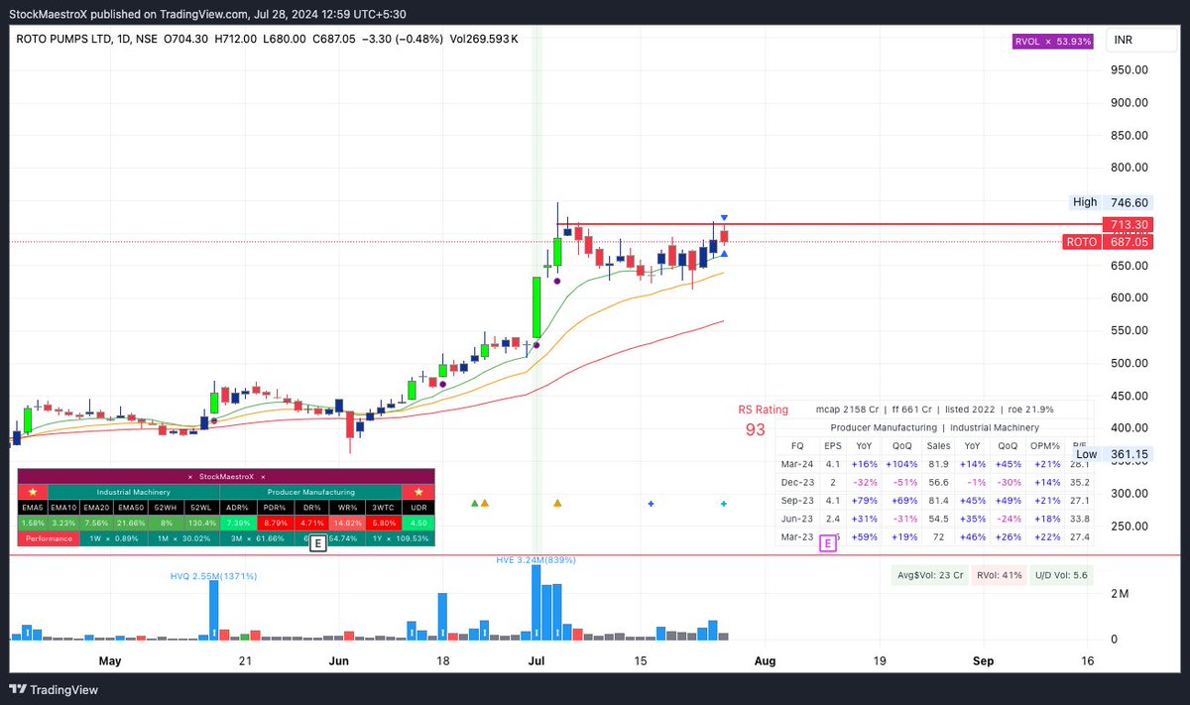Click the HVQ 2.55M(1371%) volume label
Image resolution: width=1190 pixels, height=705 pixels.
[214, 576]
